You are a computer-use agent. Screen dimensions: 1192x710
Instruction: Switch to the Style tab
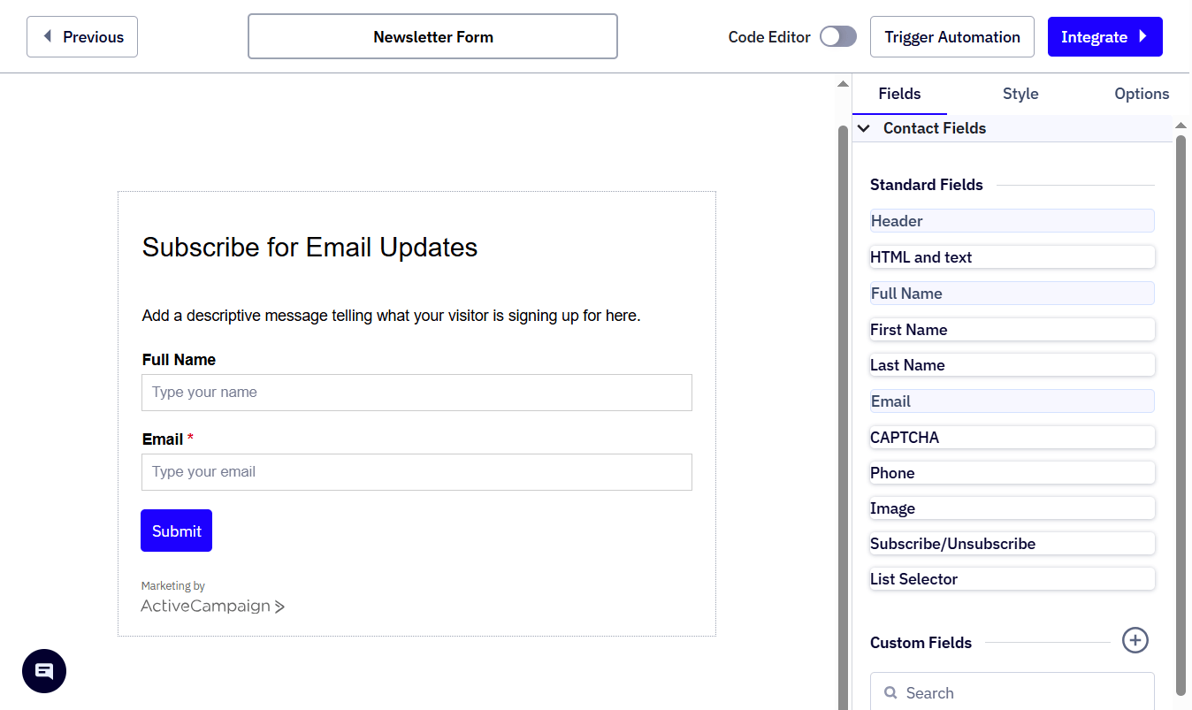1020,94
